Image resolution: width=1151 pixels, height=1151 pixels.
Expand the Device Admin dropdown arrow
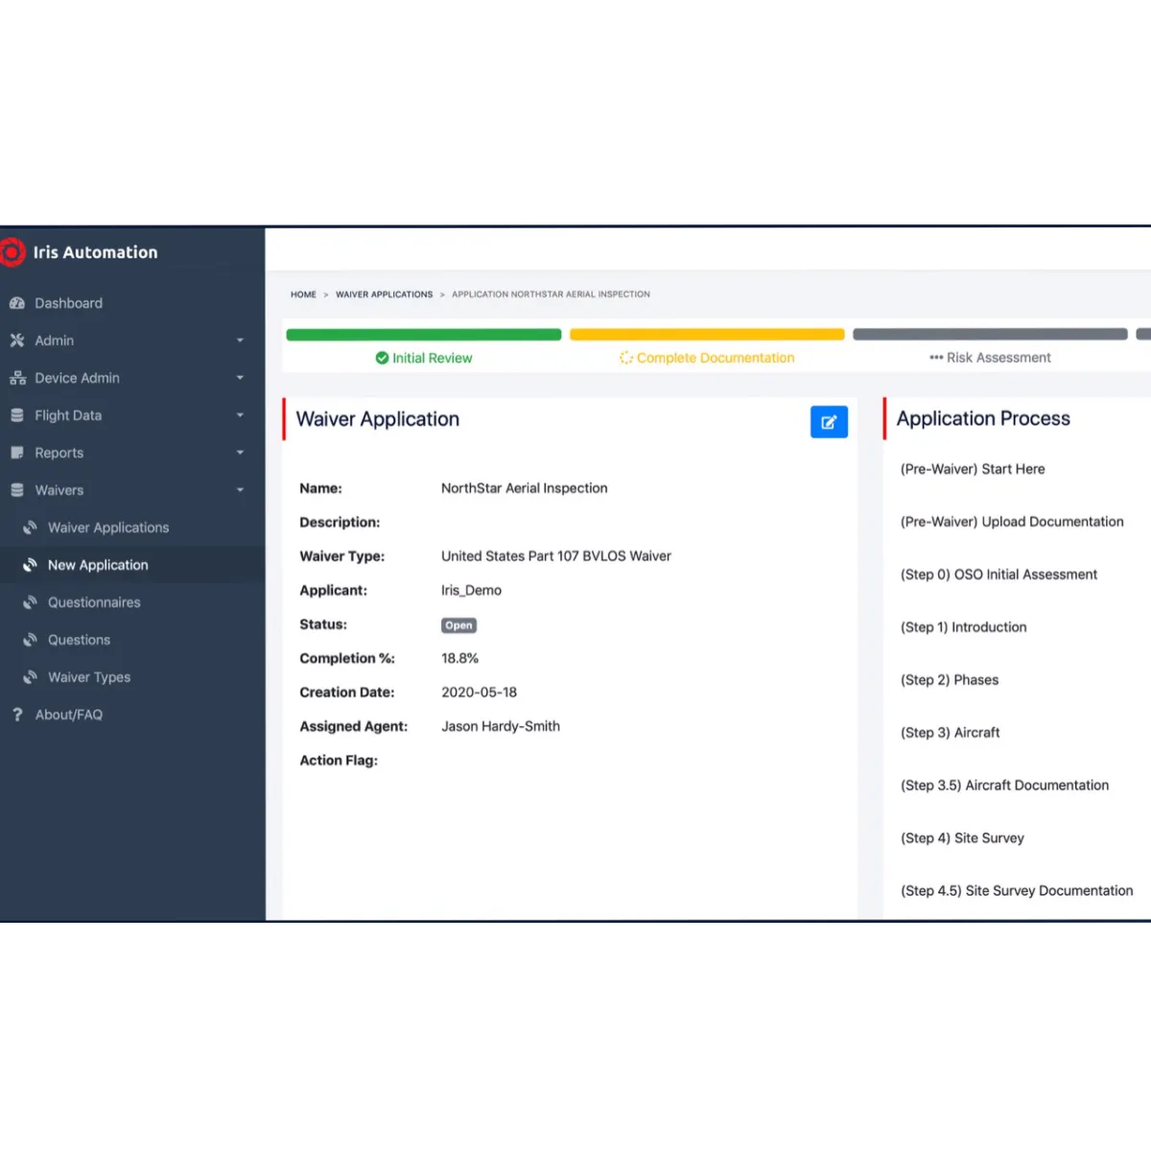(x=240, y=378)
